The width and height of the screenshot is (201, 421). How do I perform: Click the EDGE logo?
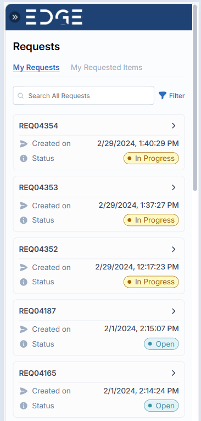pyautogui.click(x=54, y=17)
